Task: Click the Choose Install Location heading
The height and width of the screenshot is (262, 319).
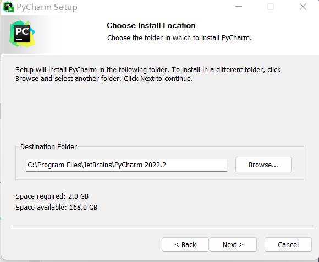Action: (151, 26)
